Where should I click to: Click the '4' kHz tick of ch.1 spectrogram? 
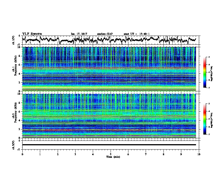coord(20,74)
